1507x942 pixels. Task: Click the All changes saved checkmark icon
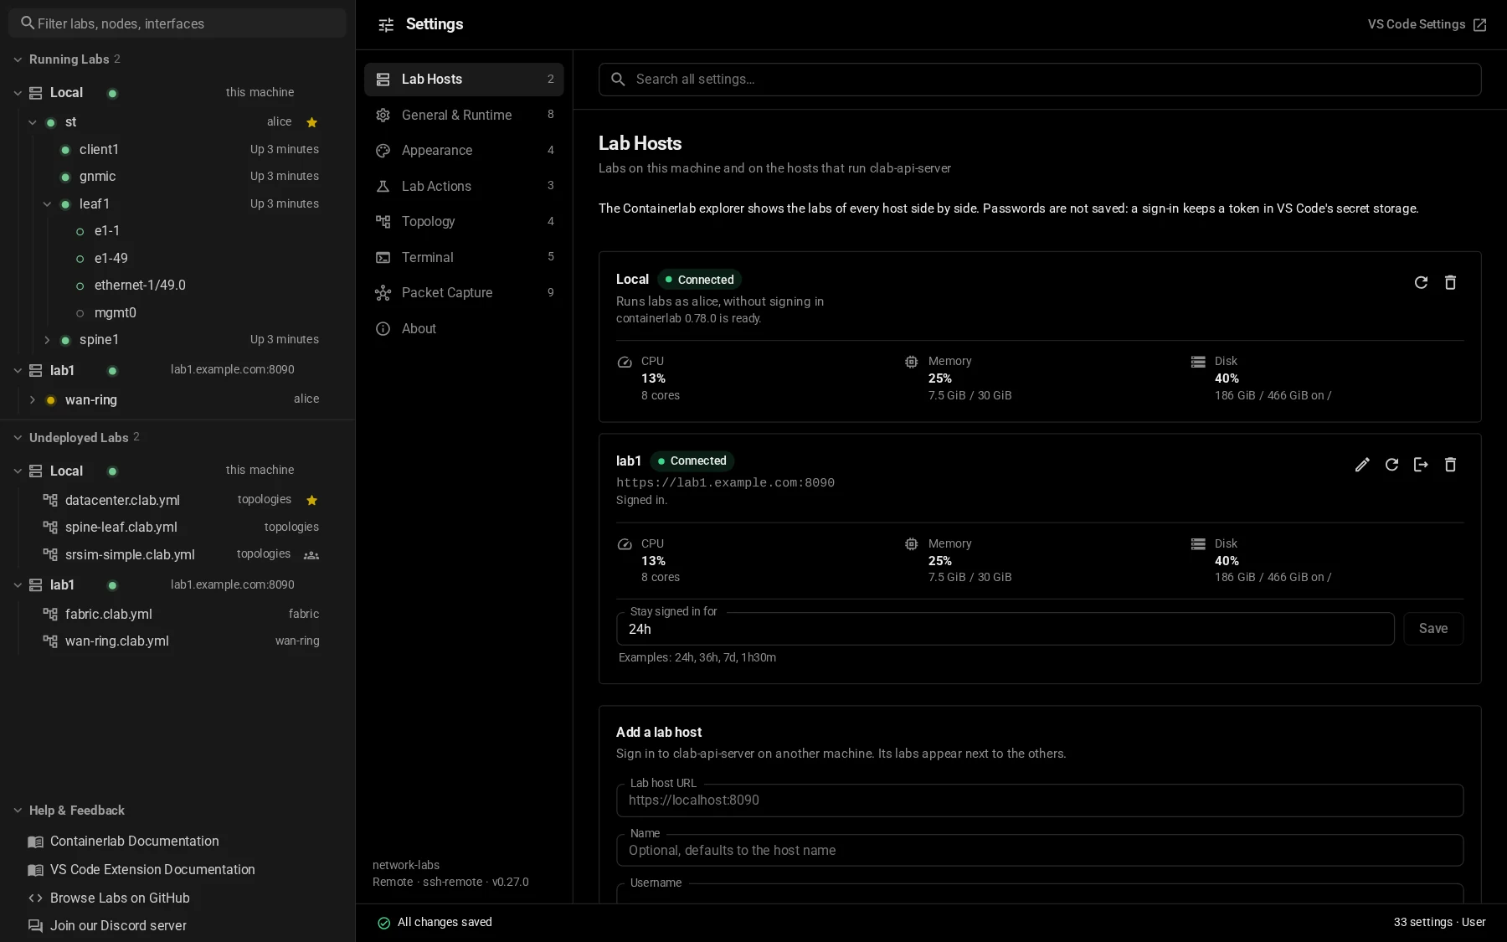click(384, 923)
